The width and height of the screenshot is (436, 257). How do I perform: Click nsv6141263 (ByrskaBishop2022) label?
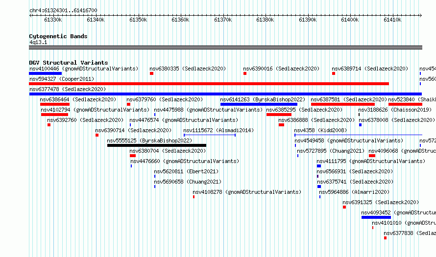pos(263,99)
